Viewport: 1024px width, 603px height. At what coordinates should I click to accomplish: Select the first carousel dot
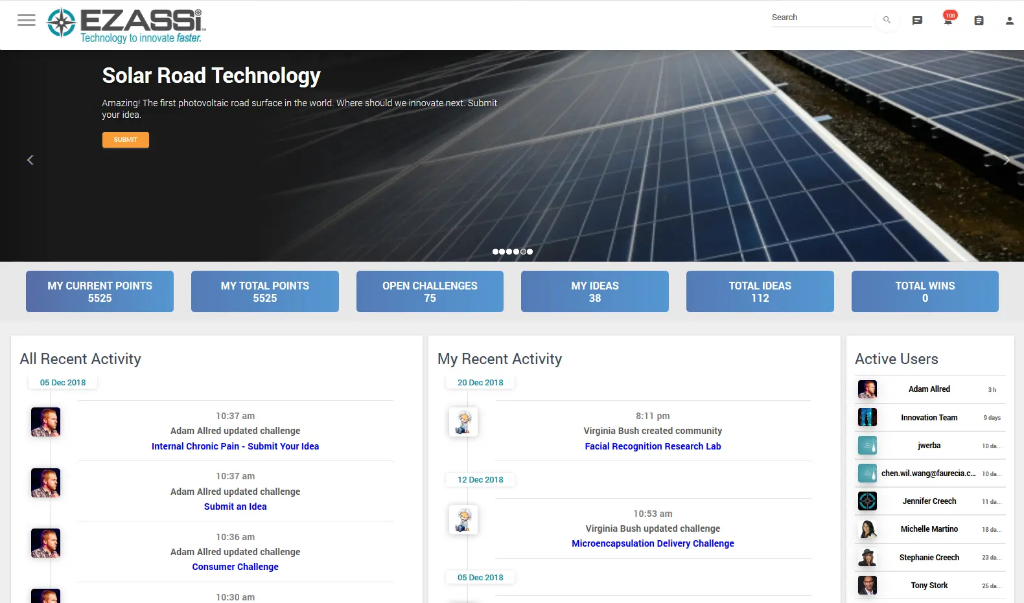click(x=496, y=251)
